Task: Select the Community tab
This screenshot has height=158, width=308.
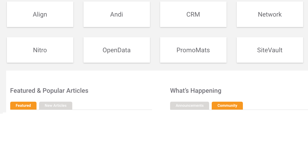Action: [227, 106]
